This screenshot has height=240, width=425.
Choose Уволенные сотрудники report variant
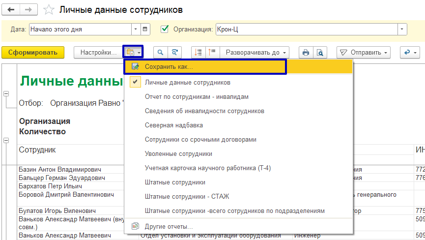click(x=178, y=154)
